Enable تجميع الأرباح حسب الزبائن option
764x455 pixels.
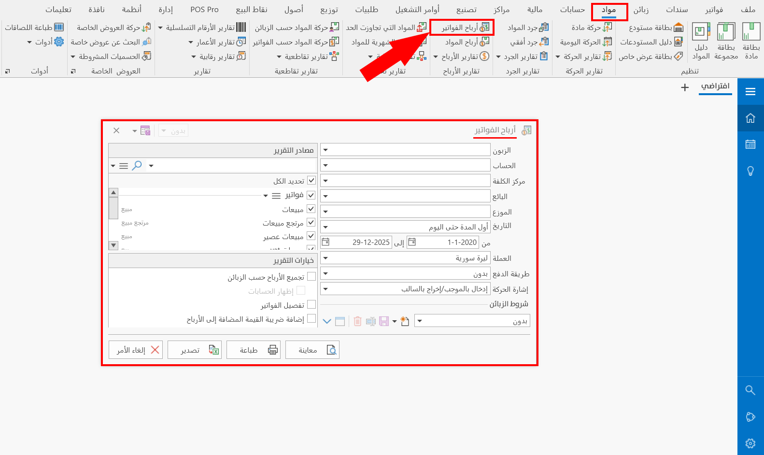[x=311, y=276]
